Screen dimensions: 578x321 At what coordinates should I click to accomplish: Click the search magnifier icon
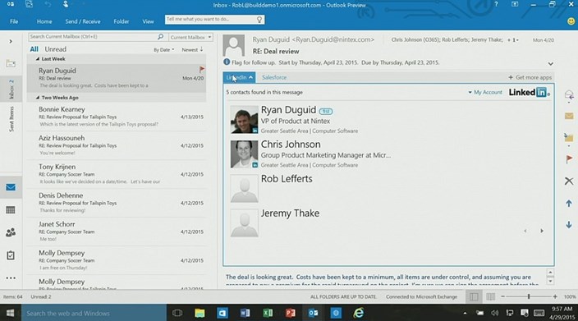(x=160, y=37)
